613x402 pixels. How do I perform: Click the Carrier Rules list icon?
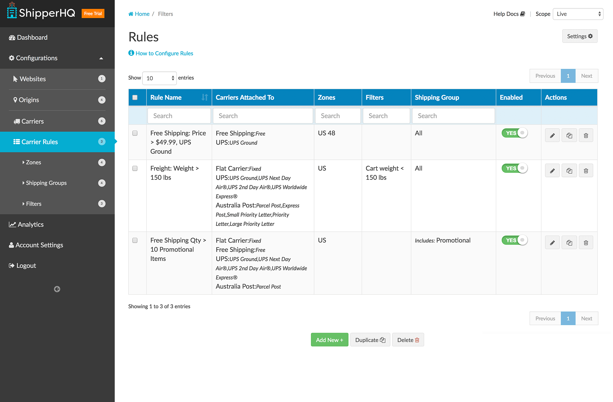[17, 142]
